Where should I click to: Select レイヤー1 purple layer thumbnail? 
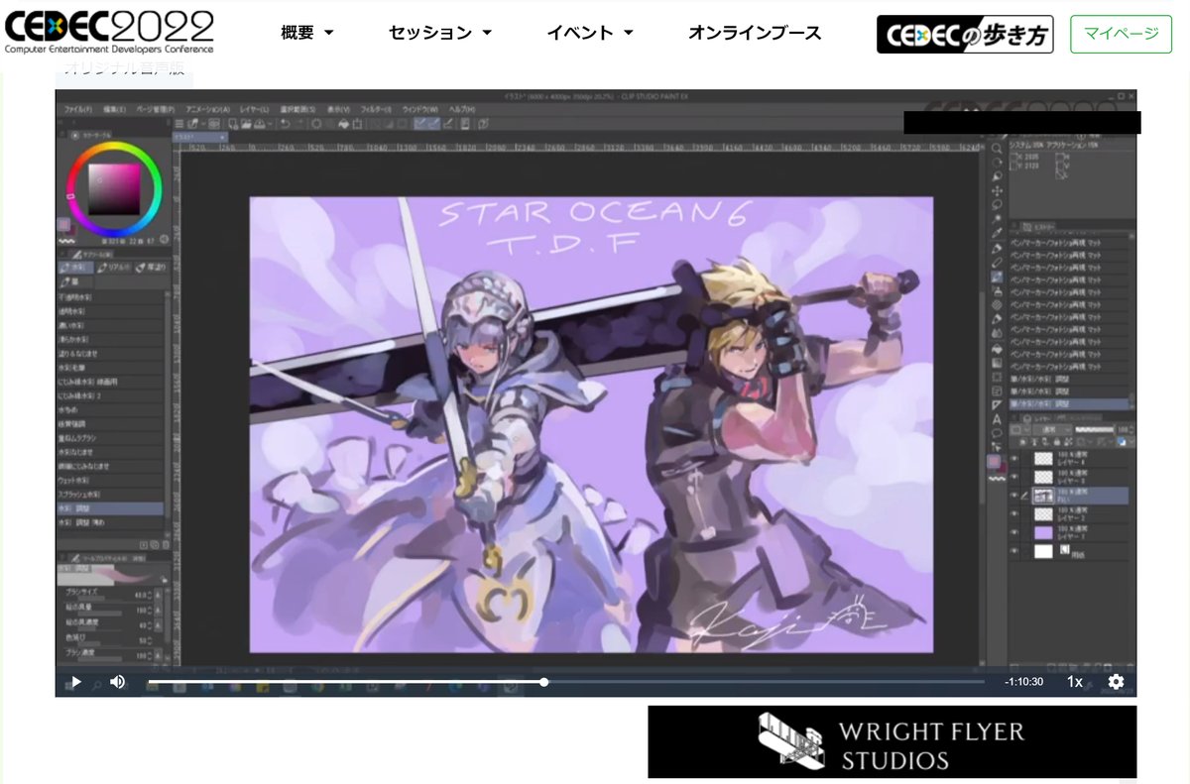click(1044, 532)
